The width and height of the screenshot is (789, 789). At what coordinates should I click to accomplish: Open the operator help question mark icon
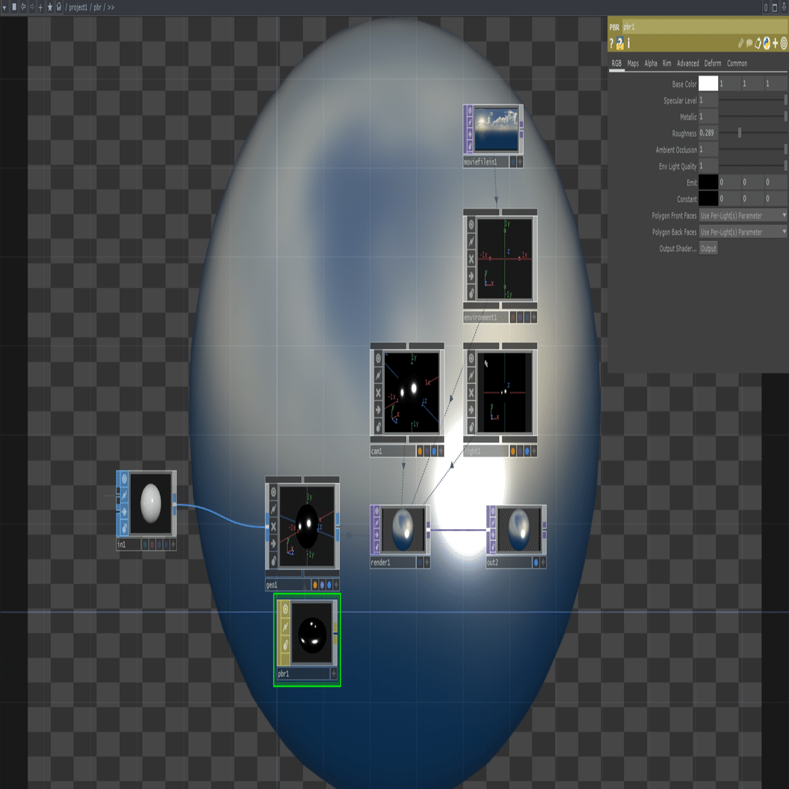click(x=611, y=44)
